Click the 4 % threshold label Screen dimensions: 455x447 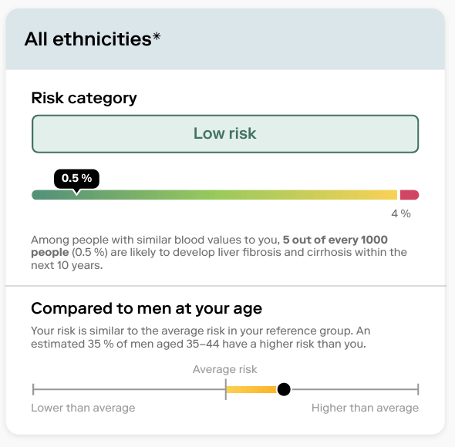pyautogui.click(x=401, y=213)
